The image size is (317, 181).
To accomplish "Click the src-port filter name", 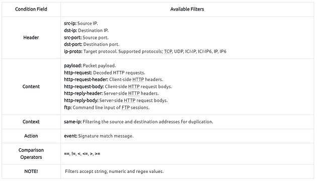I will point(73,38).
